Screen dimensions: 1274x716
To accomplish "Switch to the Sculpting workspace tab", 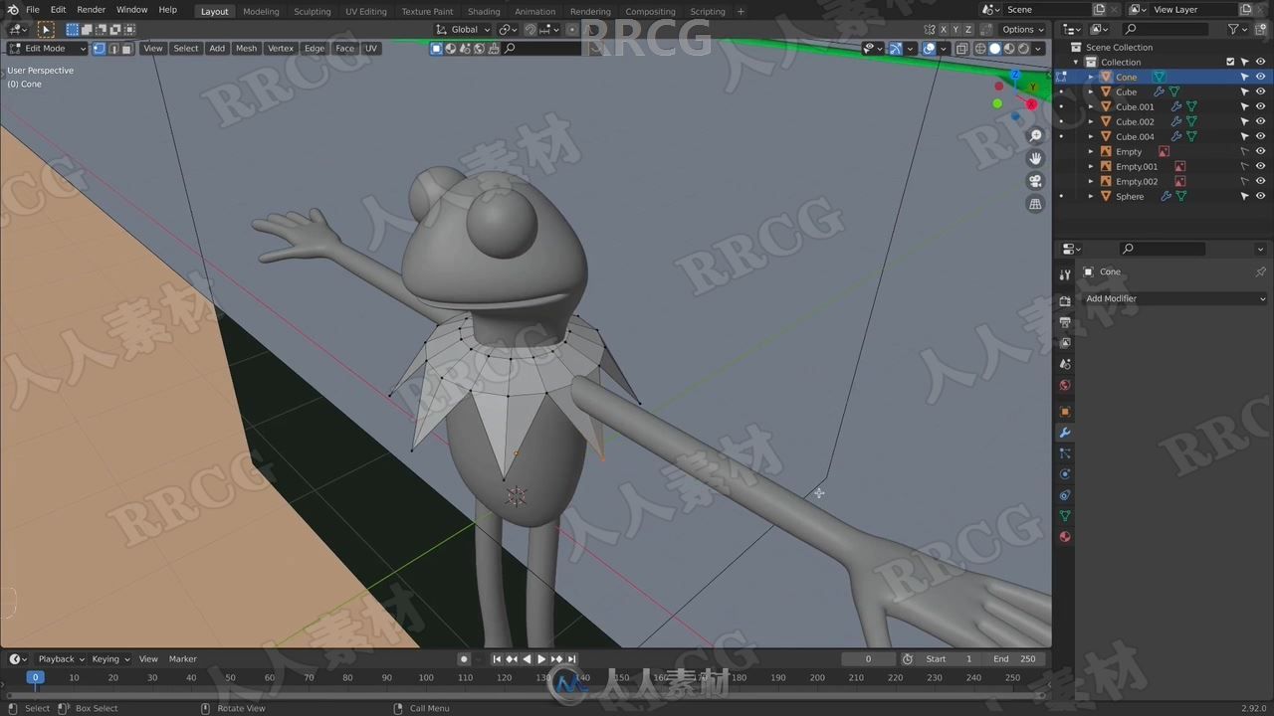I will tap(312, 12).
